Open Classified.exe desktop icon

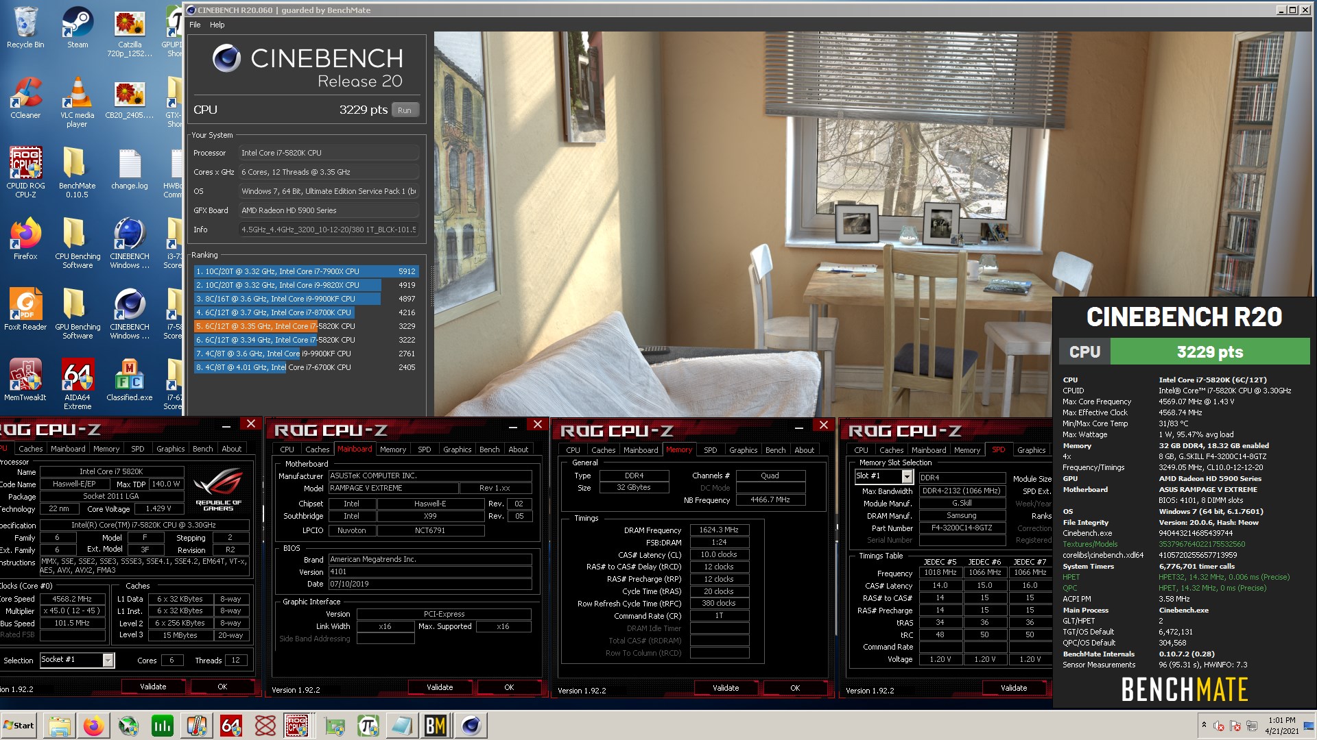click(x=130, y=380)
